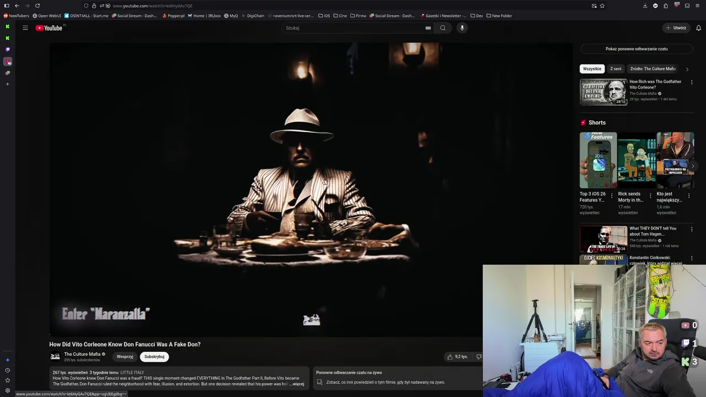Select the Źródło: The Culture Mafia chip
The image size is (706, 397).
[652, 69]
